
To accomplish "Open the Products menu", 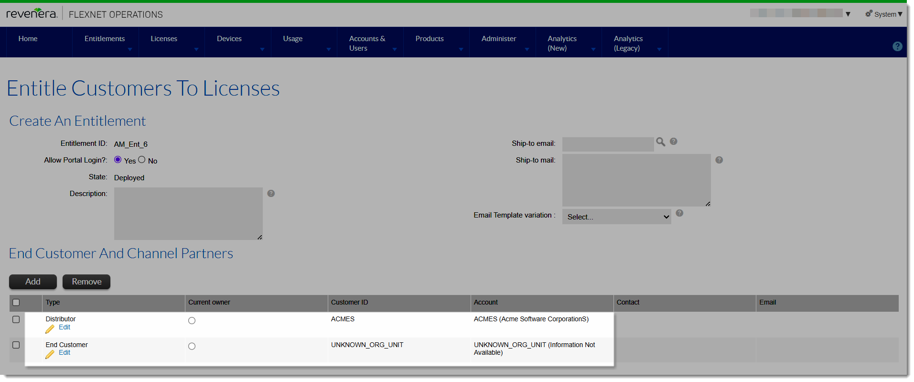I will pos(430,39).
